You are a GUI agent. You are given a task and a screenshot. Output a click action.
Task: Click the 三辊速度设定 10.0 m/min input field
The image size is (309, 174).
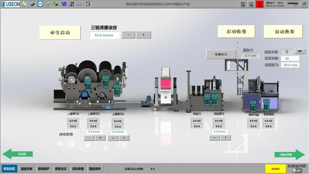(x=104, y=35)
